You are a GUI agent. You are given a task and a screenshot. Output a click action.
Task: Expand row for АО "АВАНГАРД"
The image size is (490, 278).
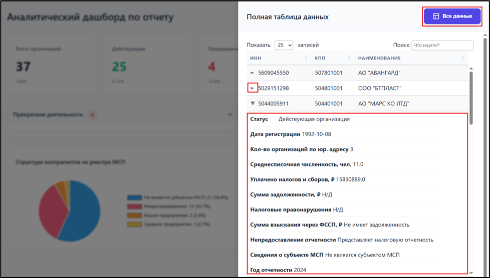coord(253,73)
